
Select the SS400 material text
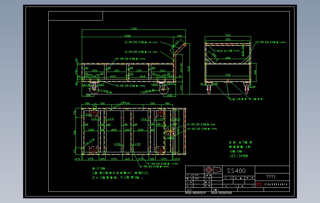[x=236, y=171]
